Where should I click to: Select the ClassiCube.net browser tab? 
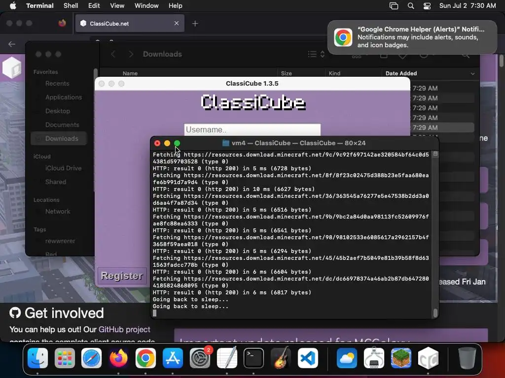coord(130,24)
